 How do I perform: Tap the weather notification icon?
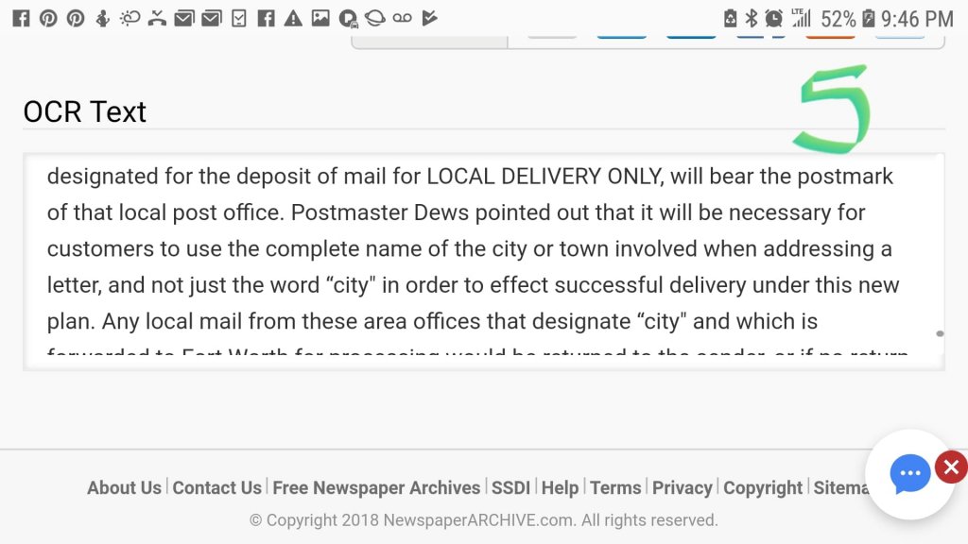pyautogui.click(x=130, y=18)
